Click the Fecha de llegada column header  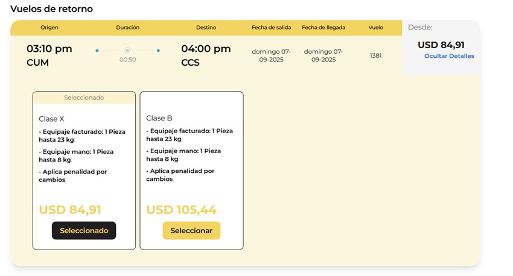click(x=323, y=28)
